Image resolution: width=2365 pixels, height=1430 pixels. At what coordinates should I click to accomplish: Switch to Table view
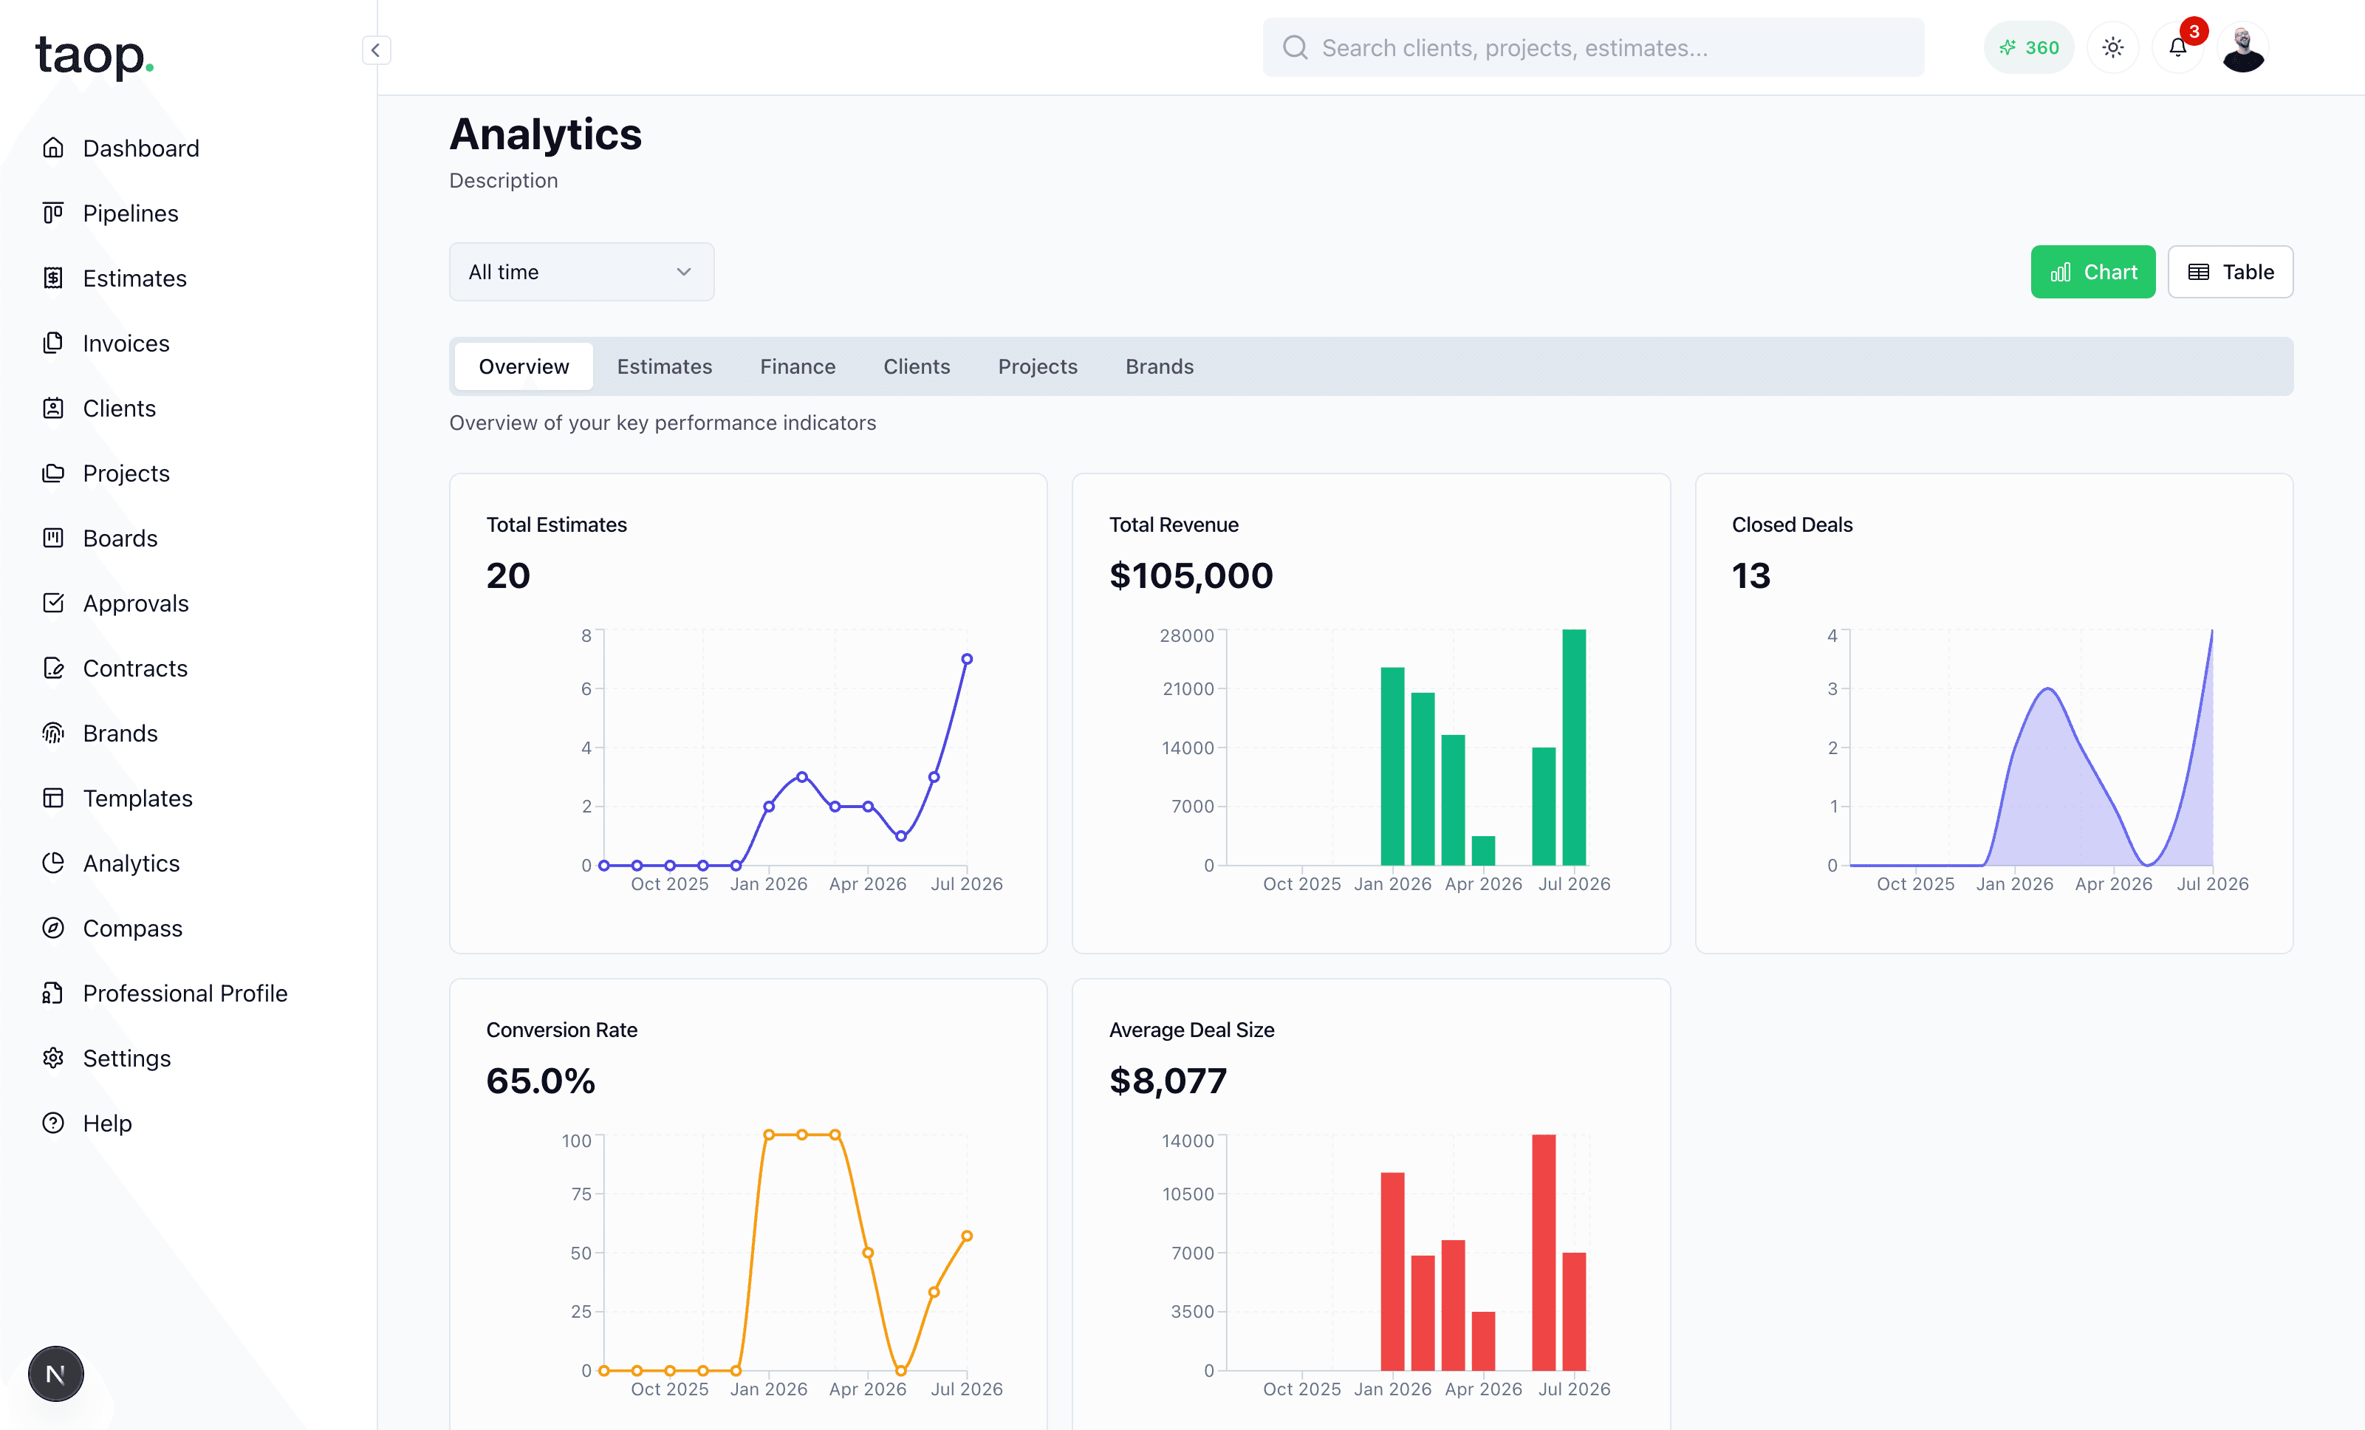2231,272
